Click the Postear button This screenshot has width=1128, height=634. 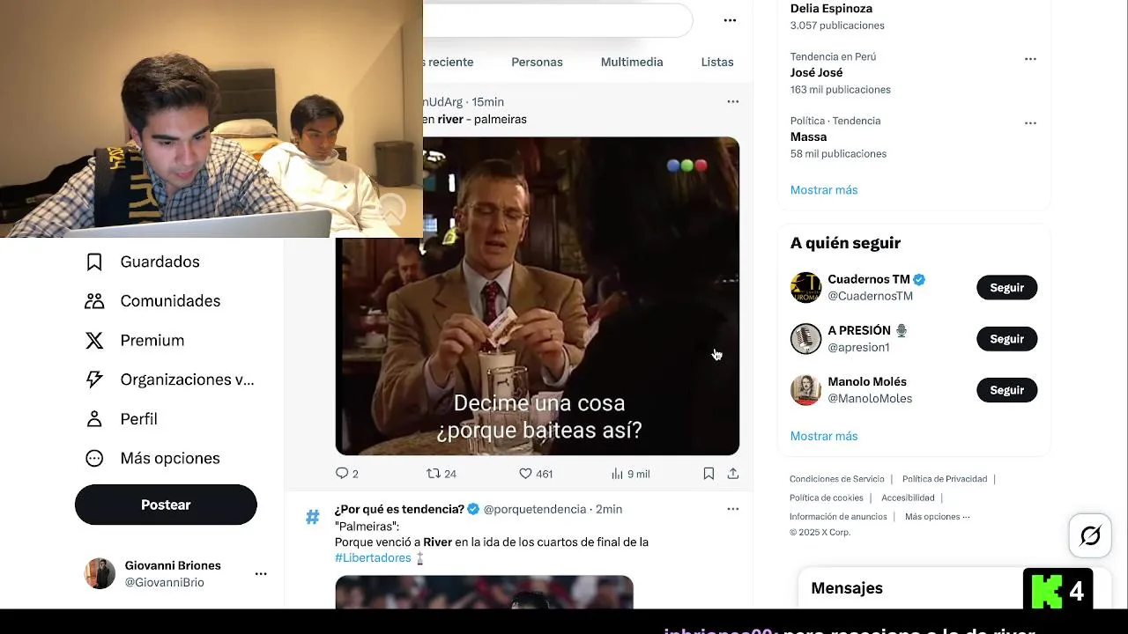[x=166, y=505]
